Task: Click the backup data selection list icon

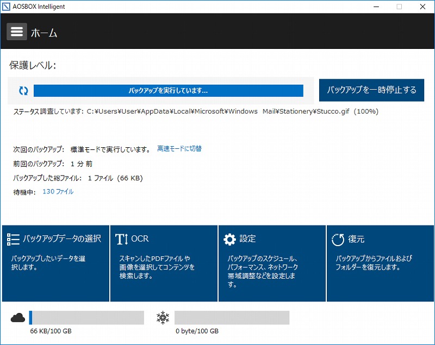Action: pyautogui.click(x=13, y=239)
